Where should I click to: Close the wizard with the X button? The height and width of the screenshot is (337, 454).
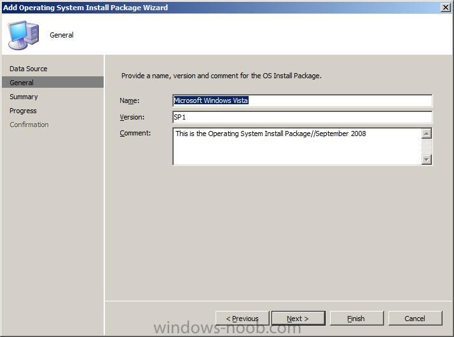(x=445, y=7)
